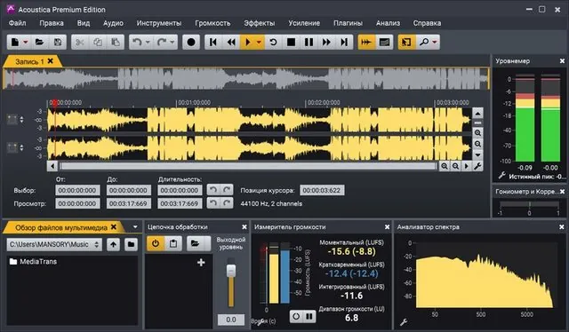Add an effect with the plus icon
Viewport: 569px width, 332px height.
pyautogui.click(x=201, y=263)
